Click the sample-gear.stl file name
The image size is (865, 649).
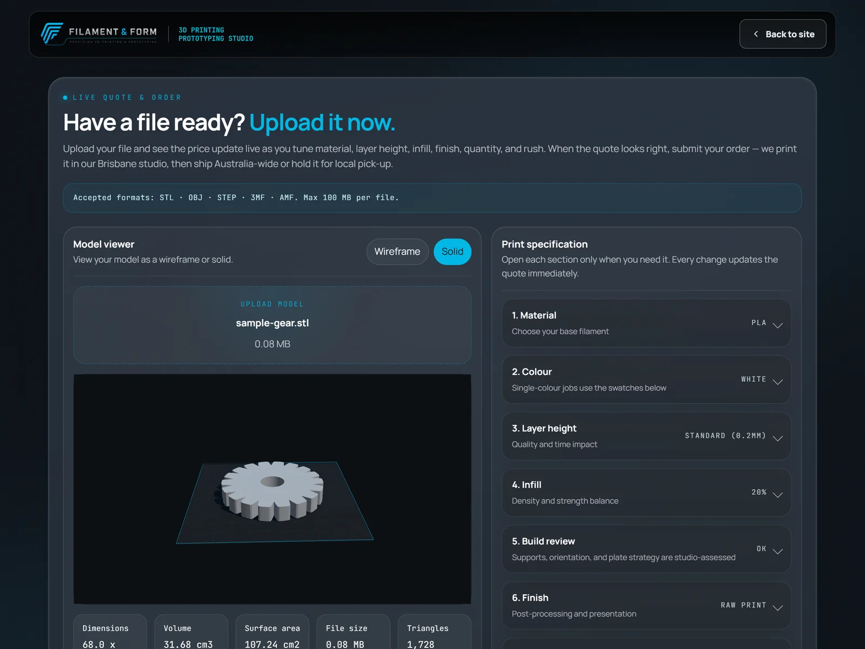272,323
